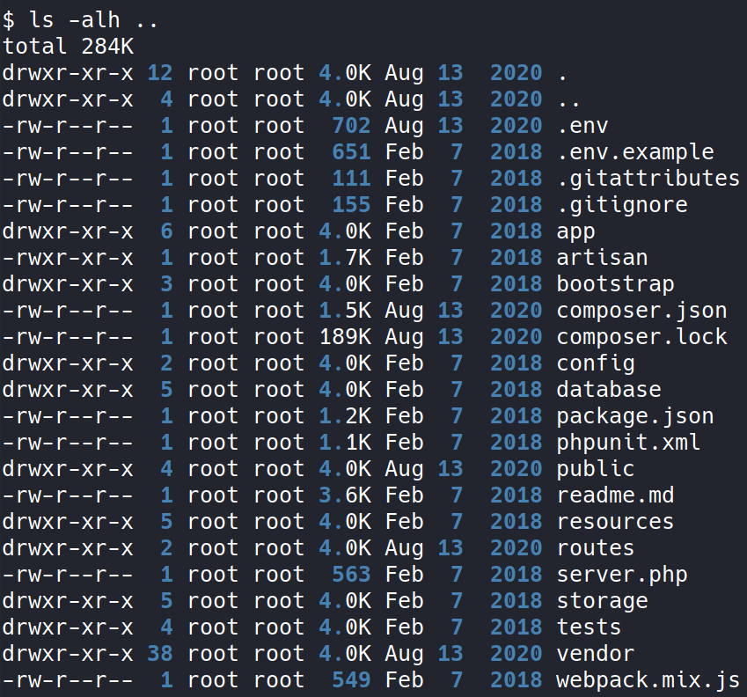The height and width of the screenshot is (697, 747).
Task: Select the package.json file name
Action: click(x=634, y=416)
